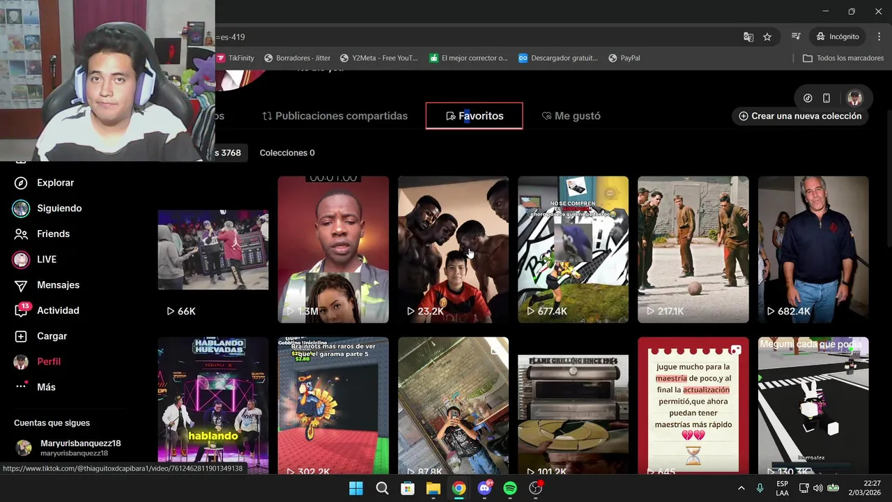Open the LIVE section

[35, 259]
